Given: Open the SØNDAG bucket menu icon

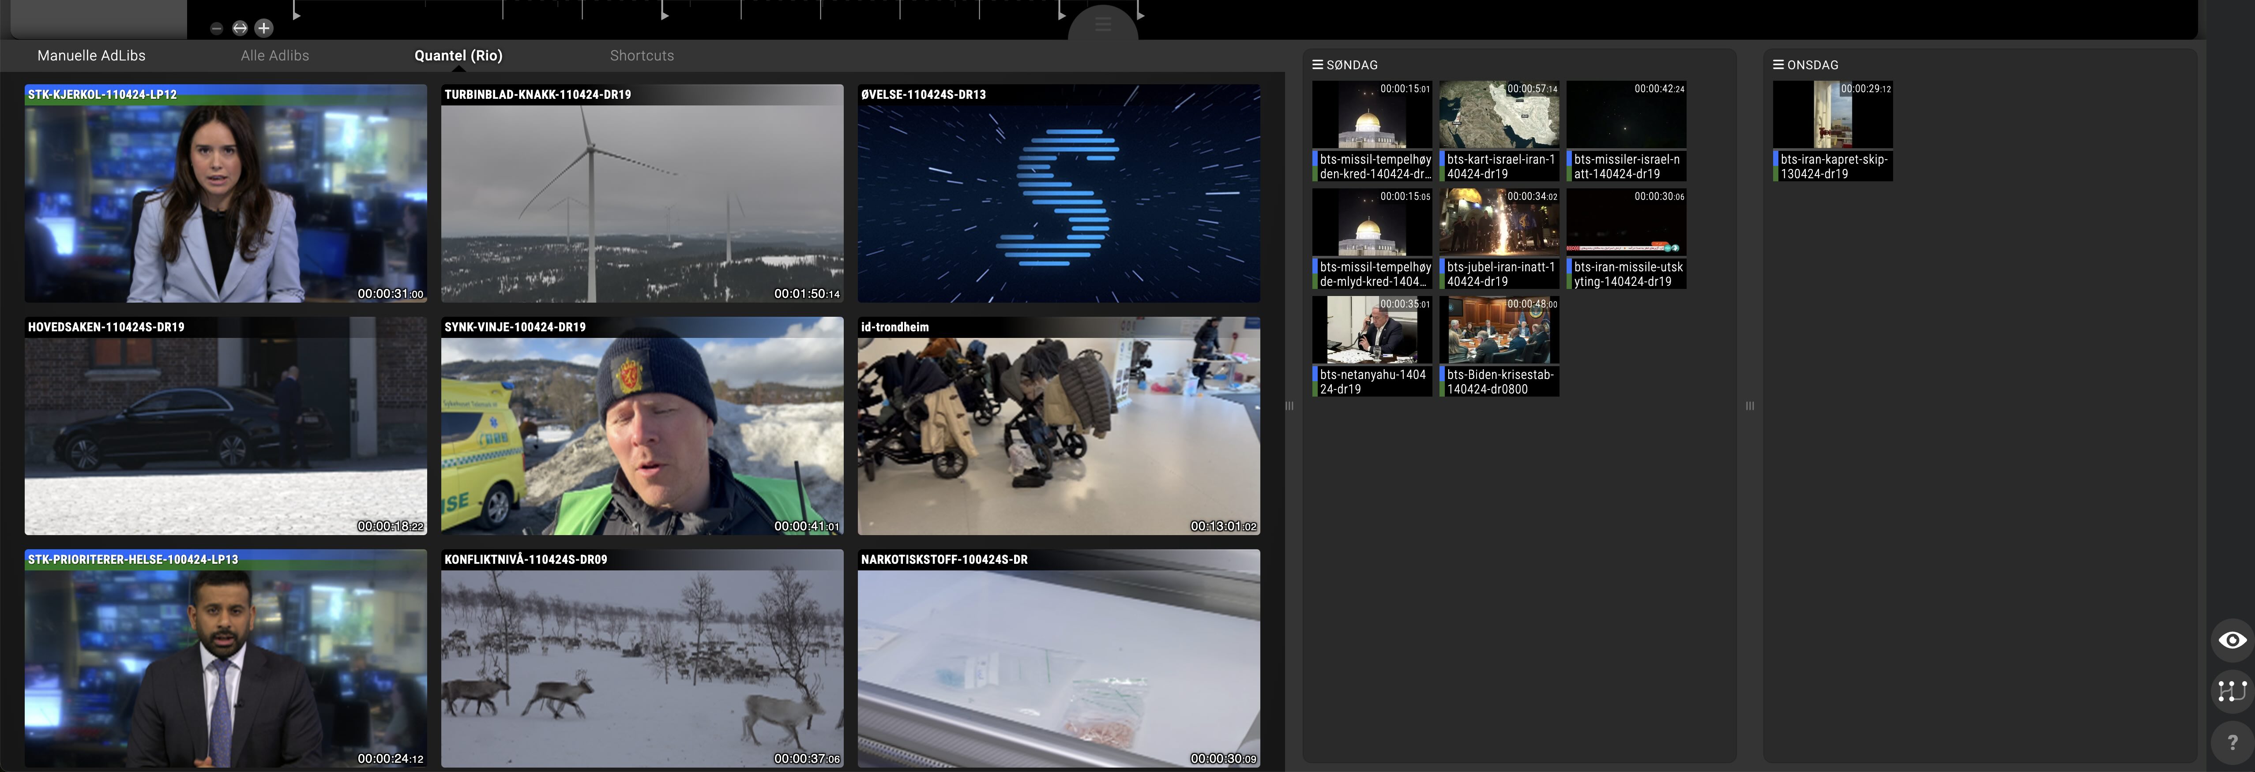Looking at the screenshot, I should click(x=1317, y=65).
